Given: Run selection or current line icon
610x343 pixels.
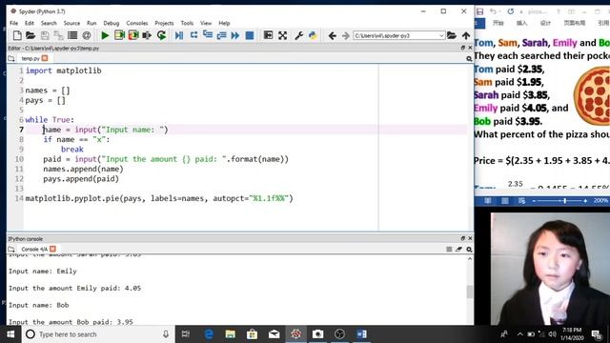Looking at the screenshot, I should (x=147, y=36).
